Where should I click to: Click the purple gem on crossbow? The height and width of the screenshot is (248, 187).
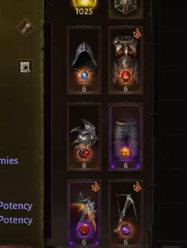(125, 229)
